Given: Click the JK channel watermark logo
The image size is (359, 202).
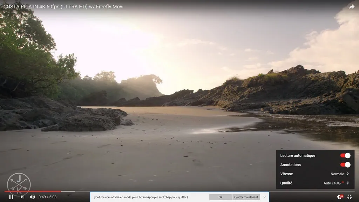Looking at the screenshot, I should click(x=19, y=184).
